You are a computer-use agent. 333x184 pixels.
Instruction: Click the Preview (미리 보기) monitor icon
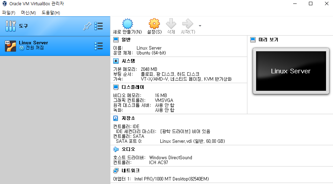click(253, 40)
